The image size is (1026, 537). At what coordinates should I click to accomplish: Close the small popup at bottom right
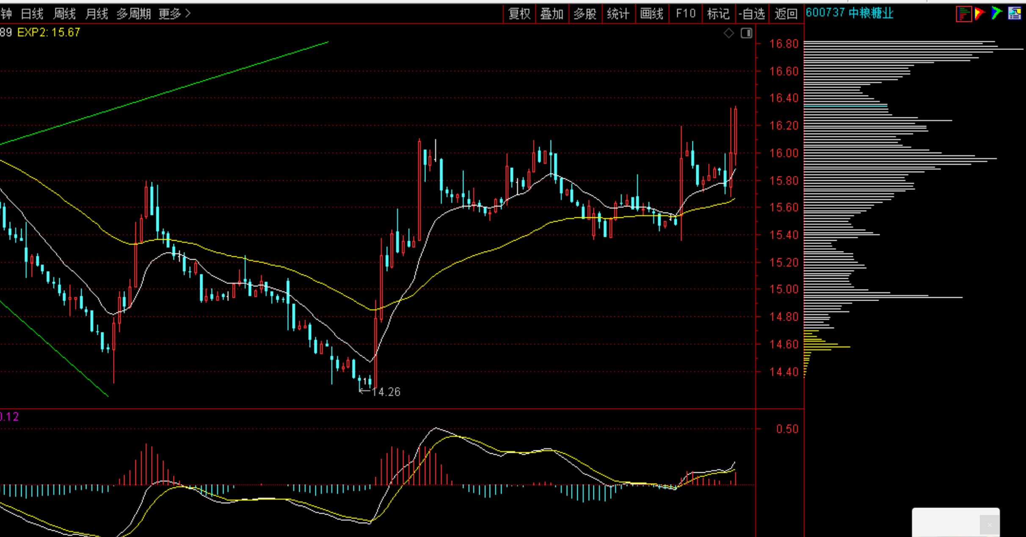[989, 525]
